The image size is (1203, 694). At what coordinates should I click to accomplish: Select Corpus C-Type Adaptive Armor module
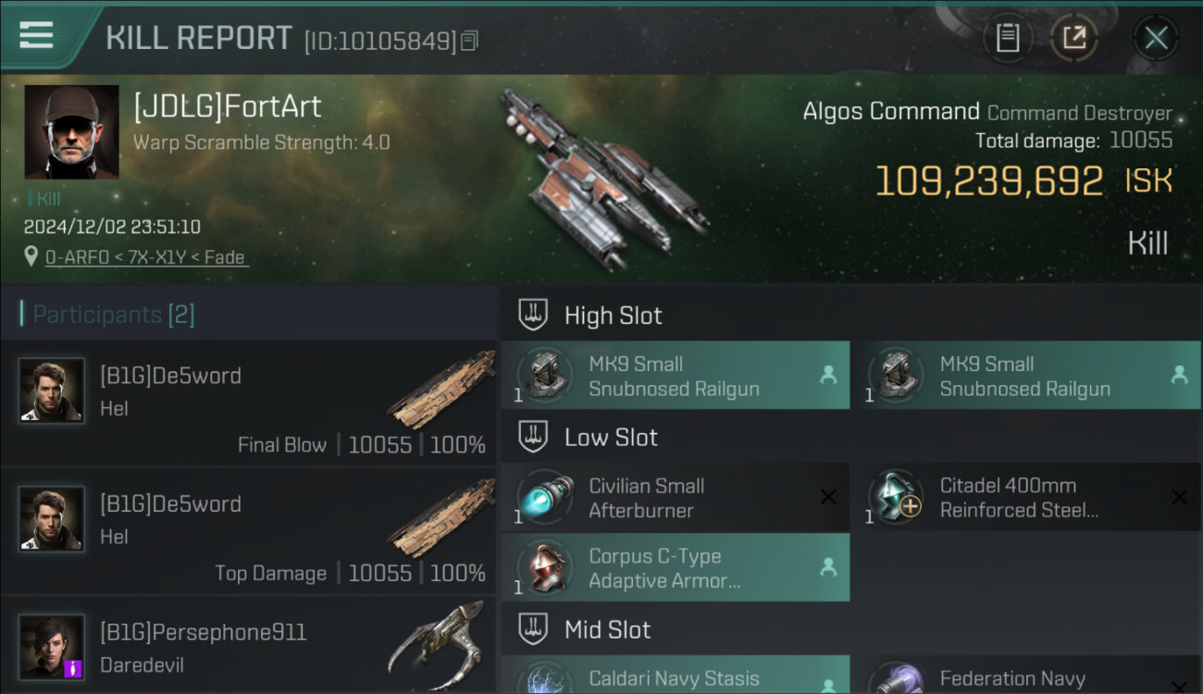click(x=675, y=567)
